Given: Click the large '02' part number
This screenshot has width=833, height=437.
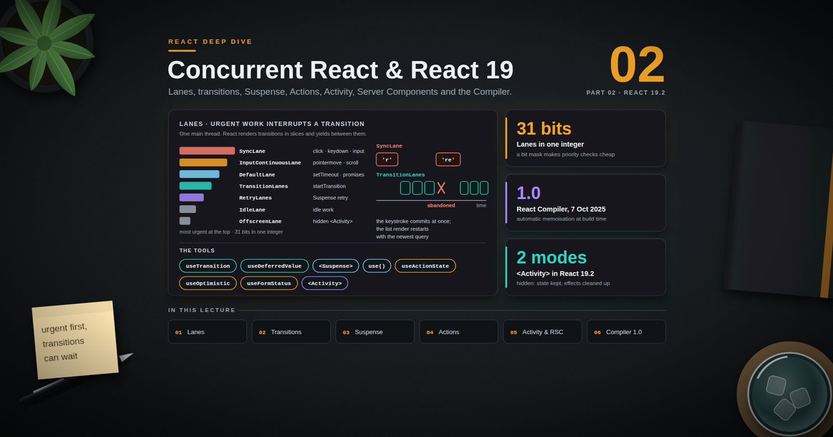Looking at the screenshot, I should tap(637, 64).
